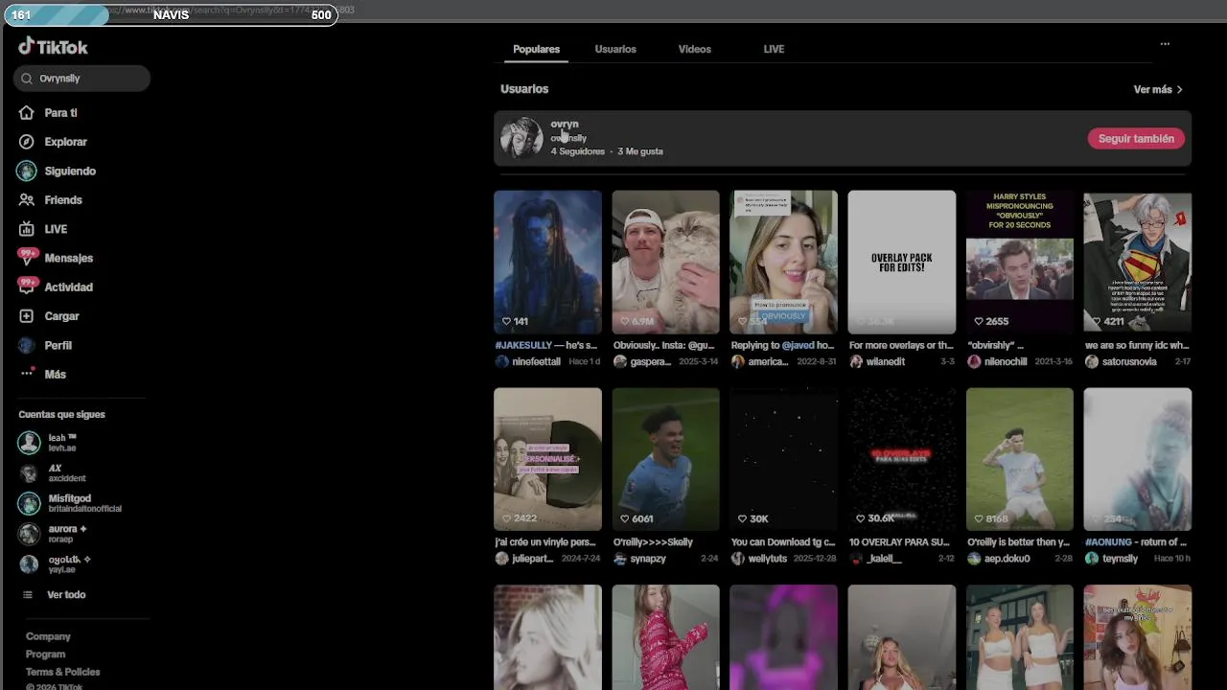This screenshot has width=1227, height=690.
Task: Switch to LIVE results tab
Action: [x=774, y=49]
